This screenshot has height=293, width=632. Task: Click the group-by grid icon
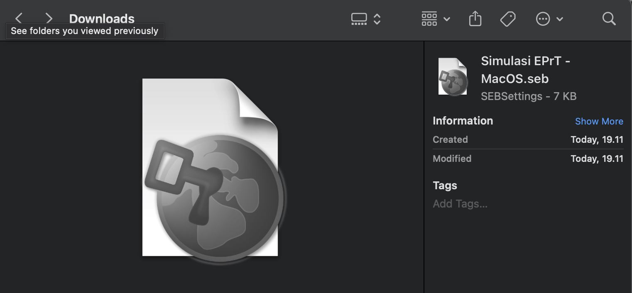(429, 19)
